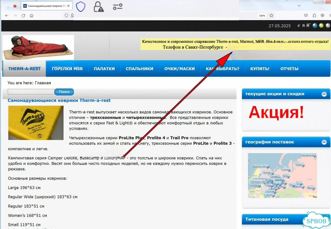The width and height of the screenshot is (331, 229).
Task: Open the Самонадувающиеся коврики Therm-a-rest heading link
Action: (x=59, y=100)
